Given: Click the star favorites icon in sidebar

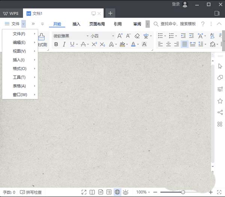Looking at the screenshot, I should [220, 101].
